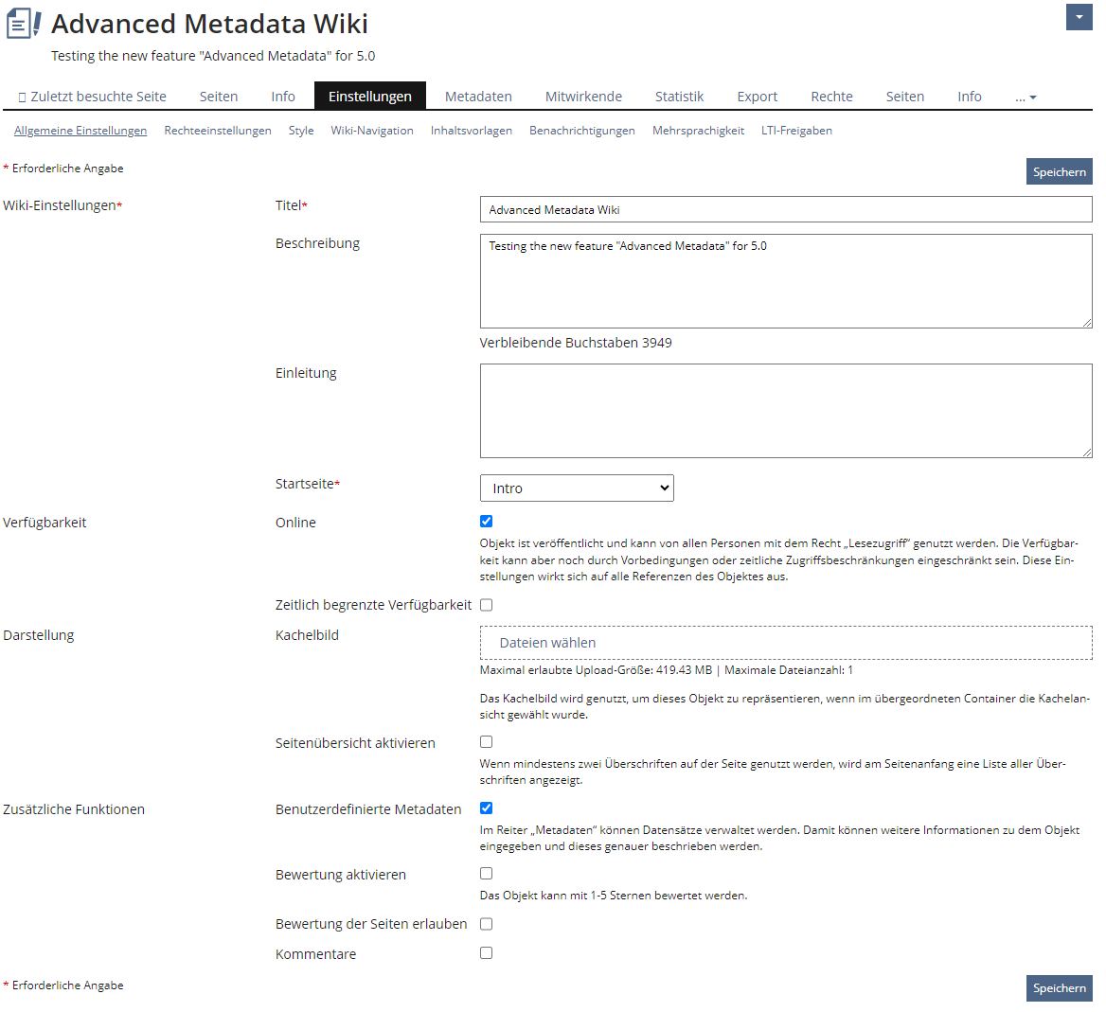Image resolution: width=1106 pixels, height=1012 pixels.
Task: Open the Statistik tab
Action: point(679,97)
